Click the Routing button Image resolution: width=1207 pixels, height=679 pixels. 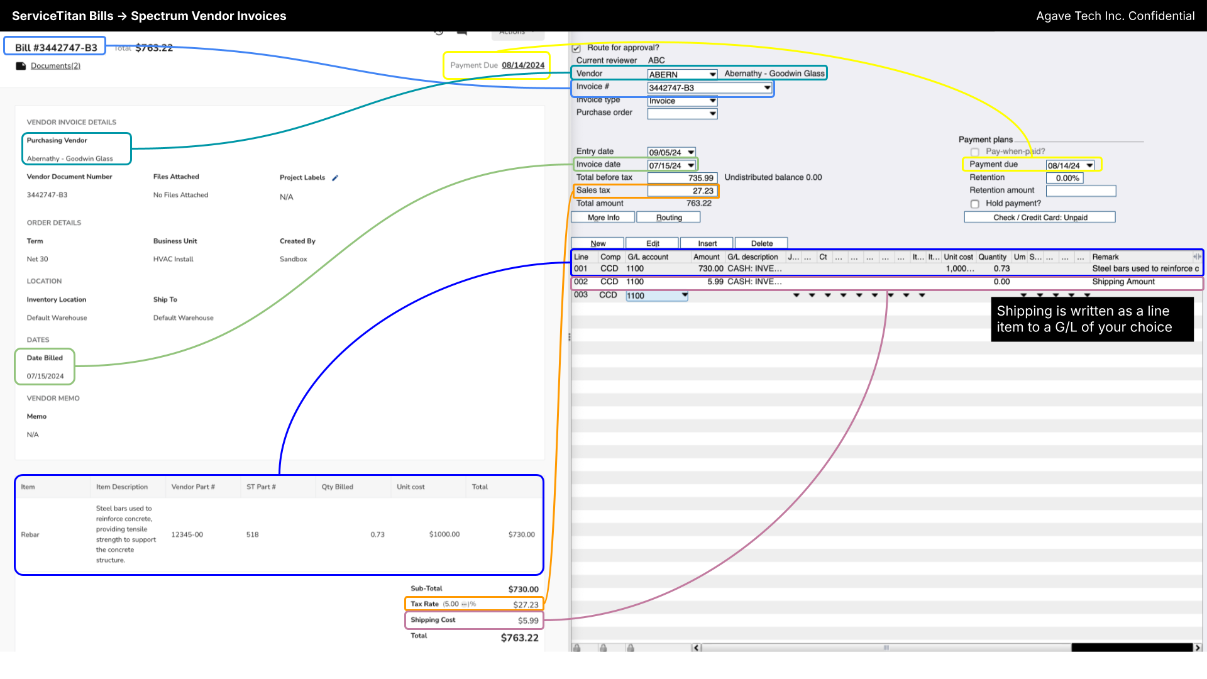coord(669,217)
